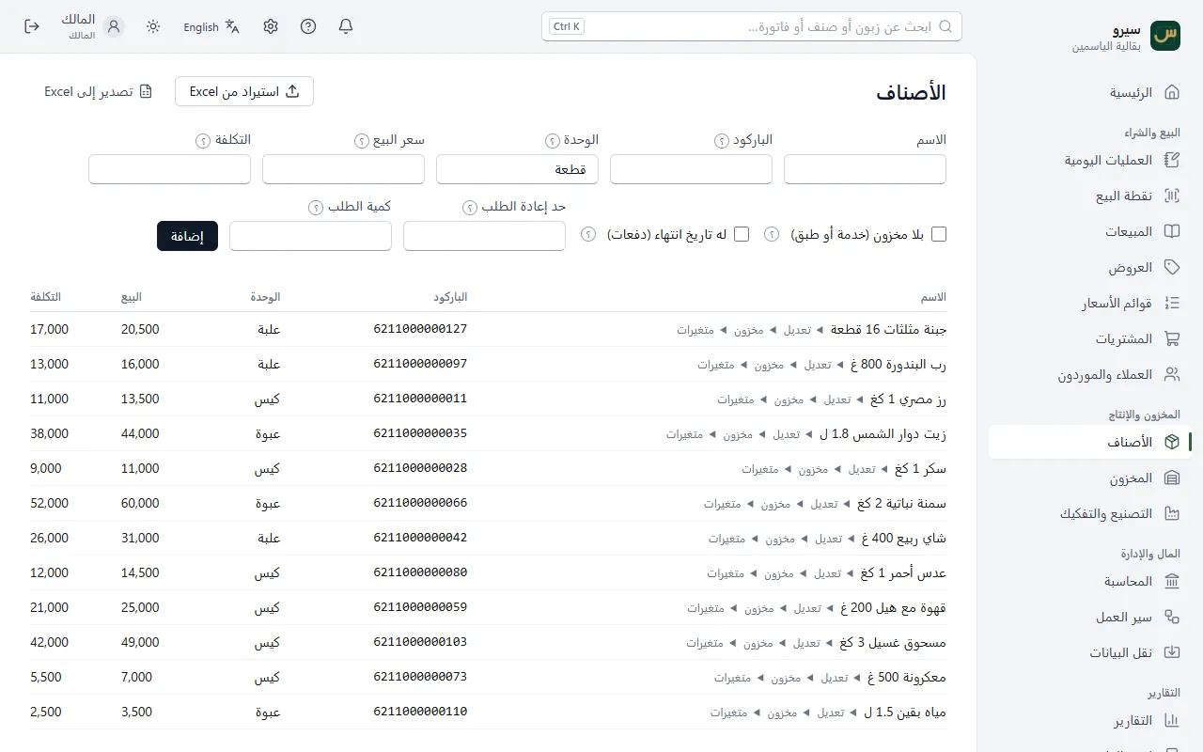
Task: Click the سير العمل workflow icon
Action: point(1172,617)
